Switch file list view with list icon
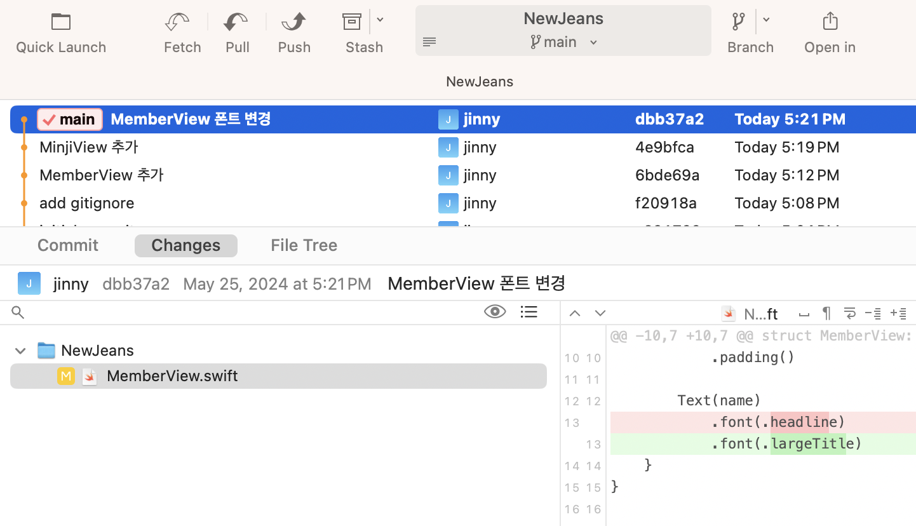The height and width of the screenshot is (526, 916). coord(529,311)
